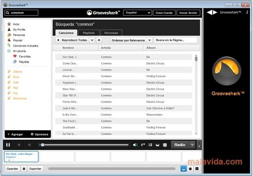Open the Español language dropdown
The width and height of the screenshot is (253, 176).
click(x=138, y=12)
